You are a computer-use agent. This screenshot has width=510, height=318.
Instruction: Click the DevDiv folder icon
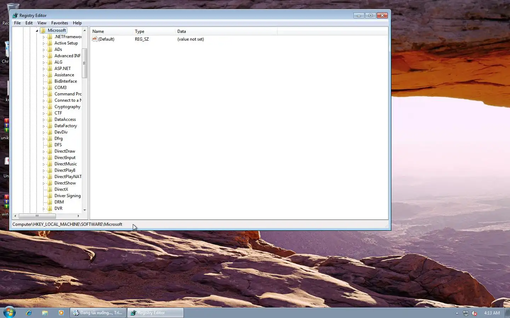(x=50, y=132)
